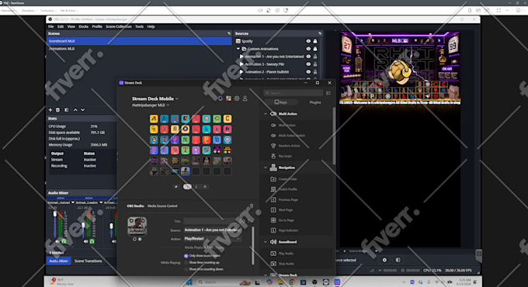The width and height of the screenshot is (528, 287).
Task: Open the Source Animation 1 dropdown
Action: pos(213,230)
